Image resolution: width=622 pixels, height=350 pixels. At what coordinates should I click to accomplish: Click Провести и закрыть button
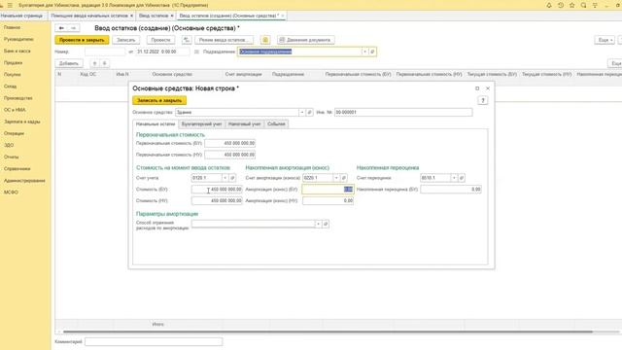[x=82, y=40]
